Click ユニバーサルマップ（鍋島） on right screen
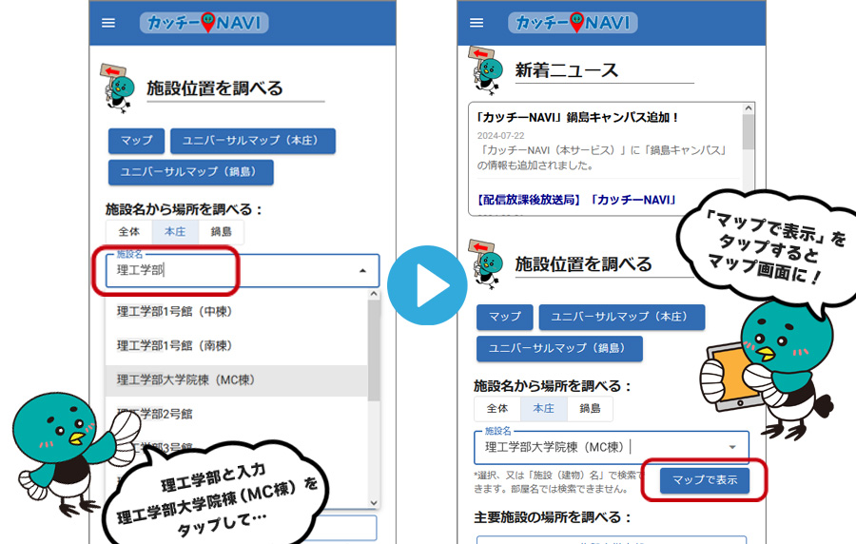 (559, 349)
